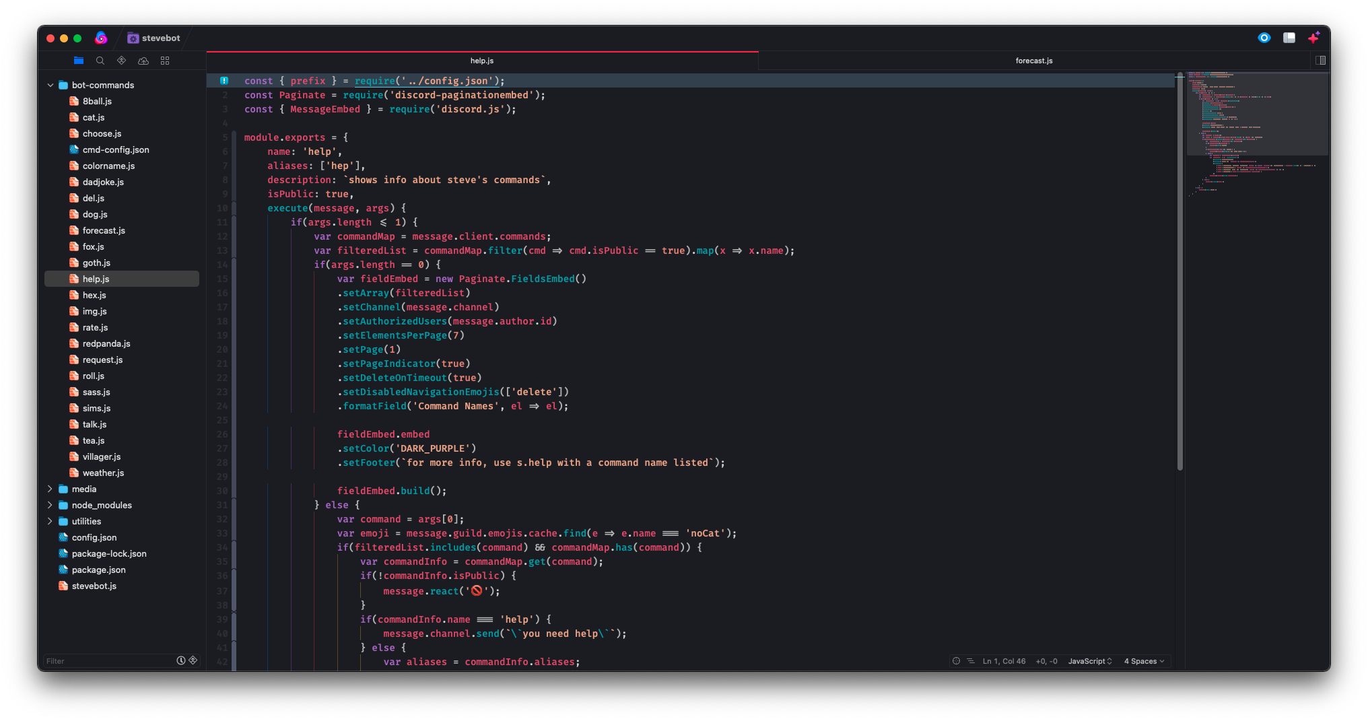Click the editor vertical scrollbar
The height and width of the screenshot is (721, 1368).
click(1180, 273)
